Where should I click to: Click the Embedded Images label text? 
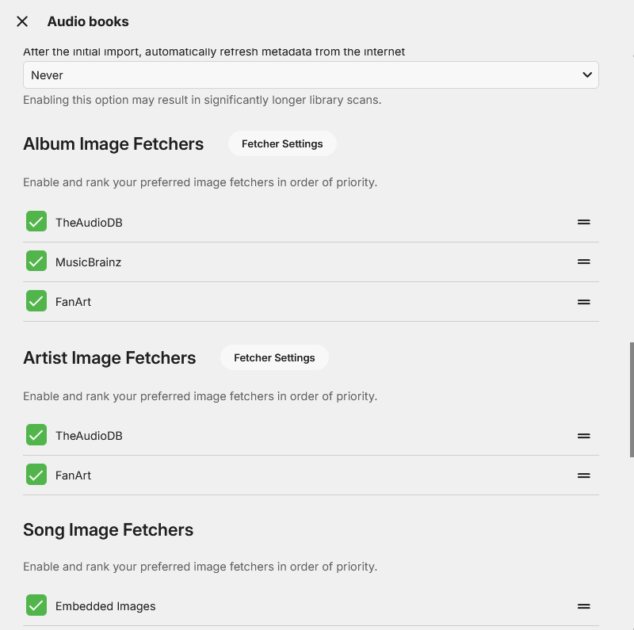click(105, 605)
